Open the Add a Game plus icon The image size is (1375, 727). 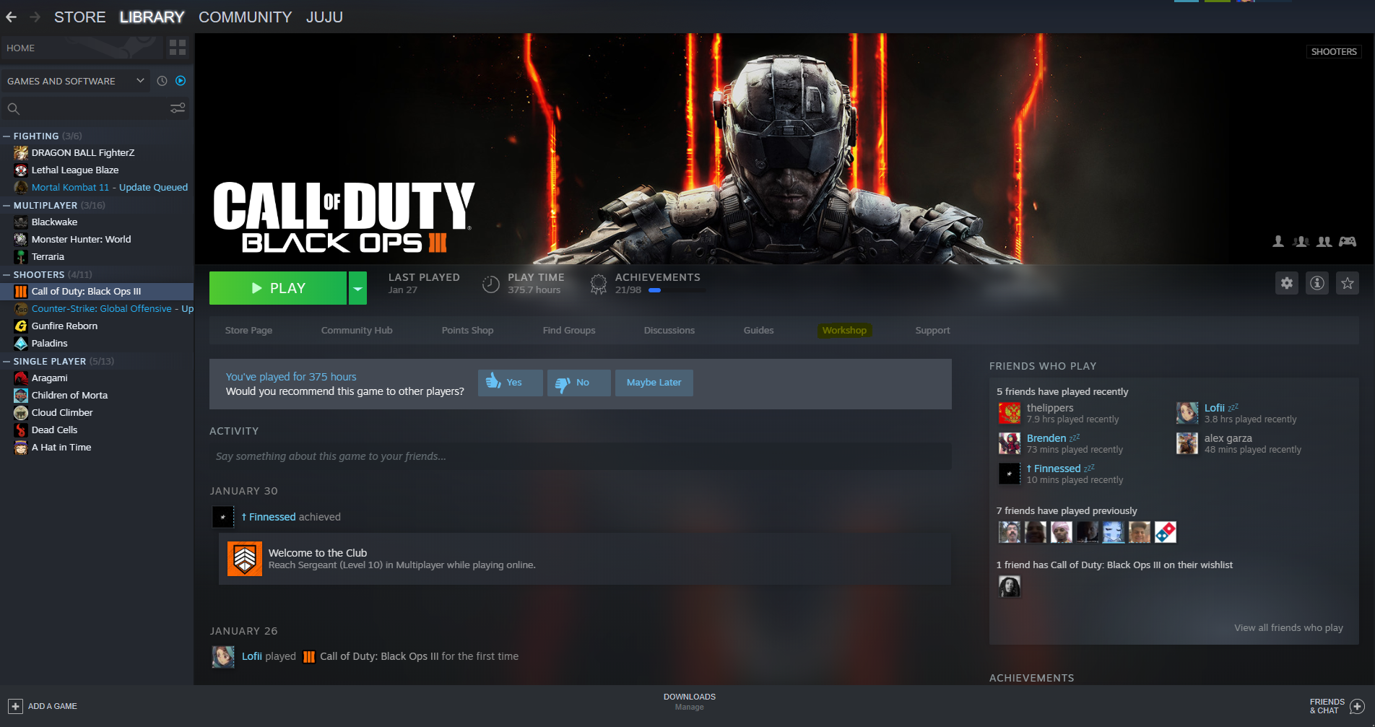coord(15,706)
